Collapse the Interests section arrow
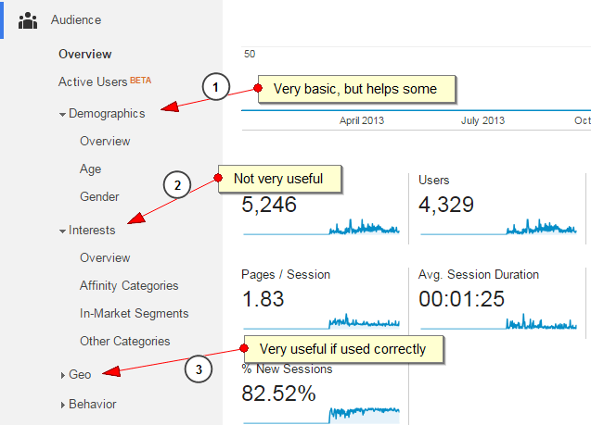Screen dimensions: 591x425 pyautogui.click(x=62, y=231)
